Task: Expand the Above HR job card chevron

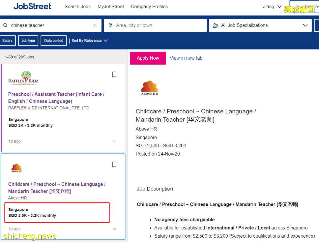Action: click(x=114, y=229)
